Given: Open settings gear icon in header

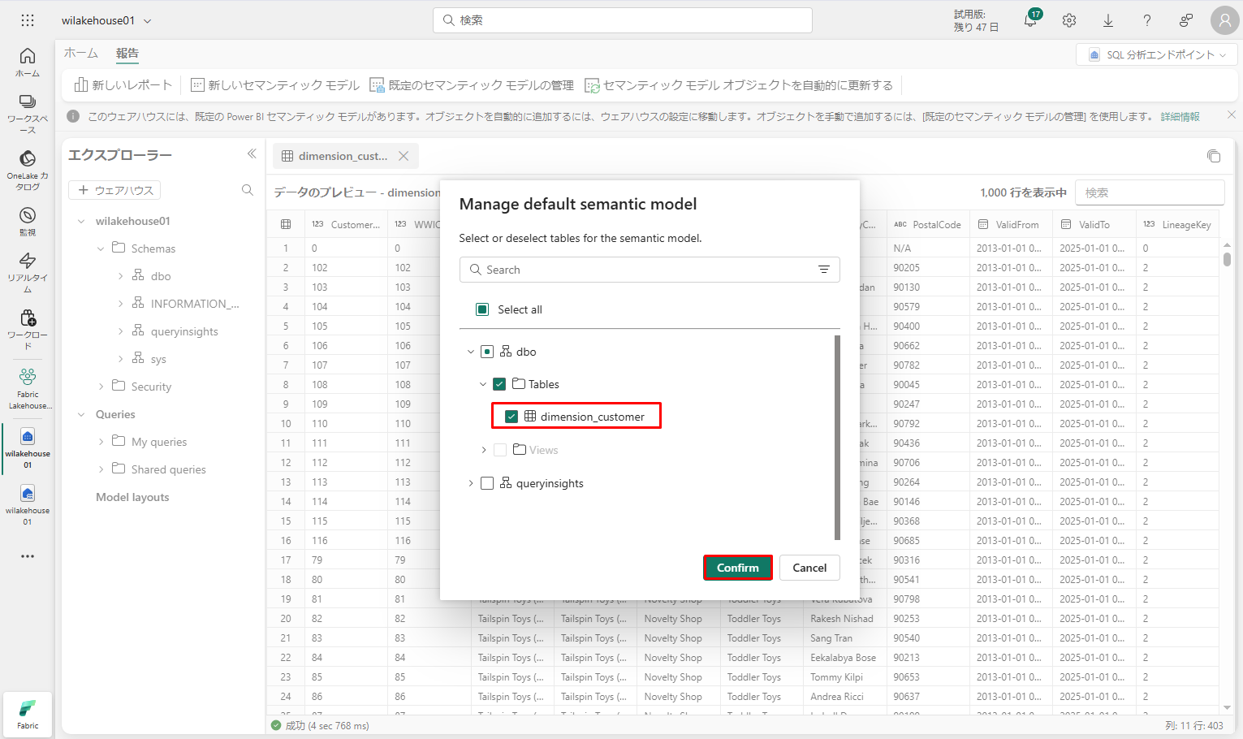Looking at the screenshot, I should (x=1068, y=21).
